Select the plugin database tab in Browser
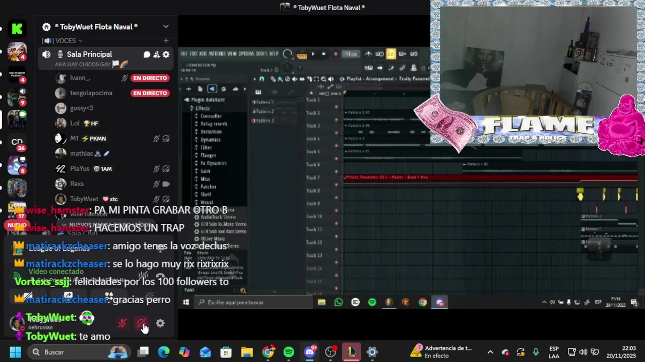 (212, 89)
